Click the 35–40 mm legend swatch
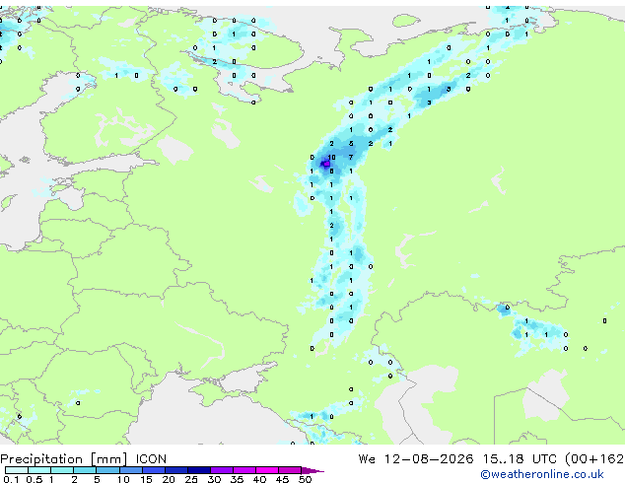The width and height of the screenshot is (625, 483). click(244, 470)
